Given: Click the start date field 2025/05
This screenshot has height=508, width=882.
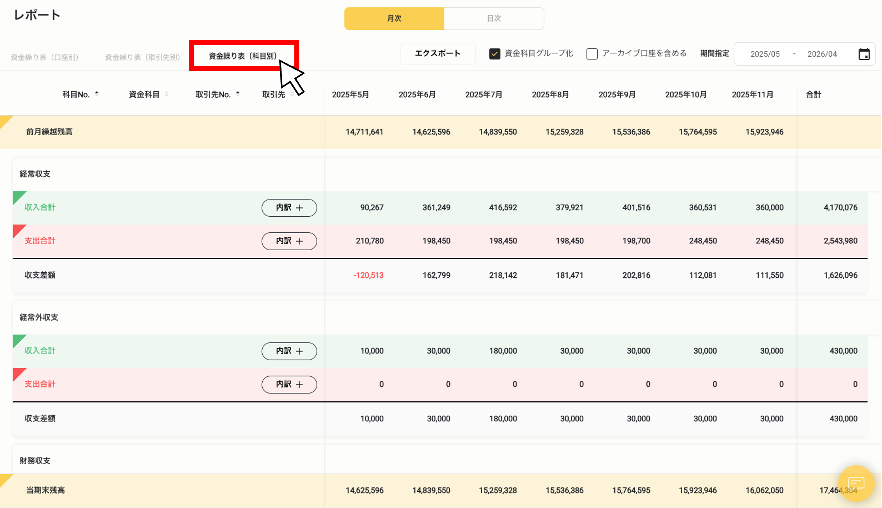Looking at the screenshot, I should [x=764, y=54].
